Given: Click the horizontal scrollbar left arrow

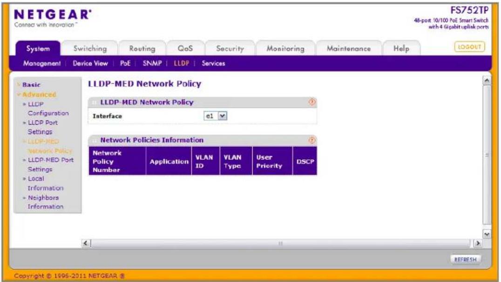Looking at the screenshot, I should pyautogui.click(x=85, y=243).
